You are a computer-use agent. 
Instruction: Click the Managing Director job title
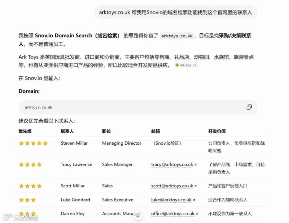(122, 143)
